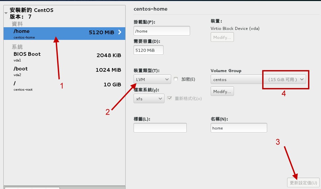Click the 系統 section header
Viewport: 321px width, 189px height.
[17, 47]
